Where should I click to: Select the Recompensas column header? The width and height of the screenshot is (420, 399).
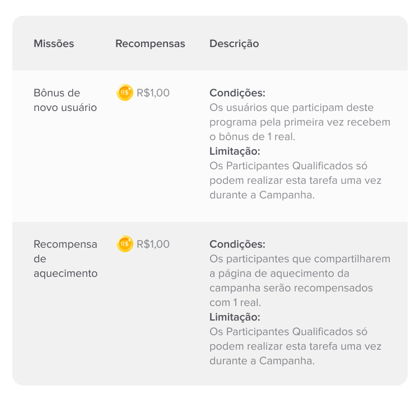tap(150, 44)
